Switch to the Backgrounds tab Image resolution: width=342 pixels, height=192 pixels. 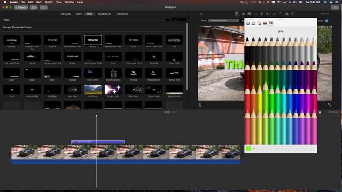pos(104,14)
